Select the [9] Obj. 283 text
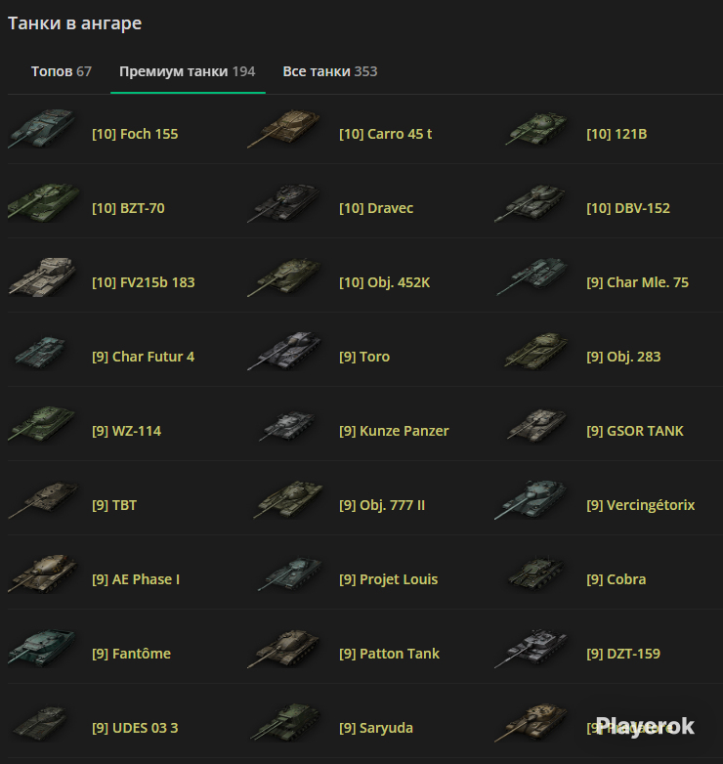The image size is (723, 764). pos(623,357)
